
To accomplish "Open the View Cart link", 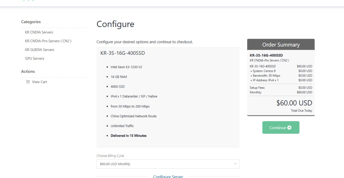I will [x=40, y=82].
